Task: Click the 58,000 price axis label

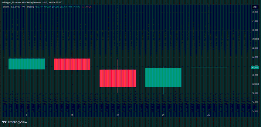Action: pos(255,93)
